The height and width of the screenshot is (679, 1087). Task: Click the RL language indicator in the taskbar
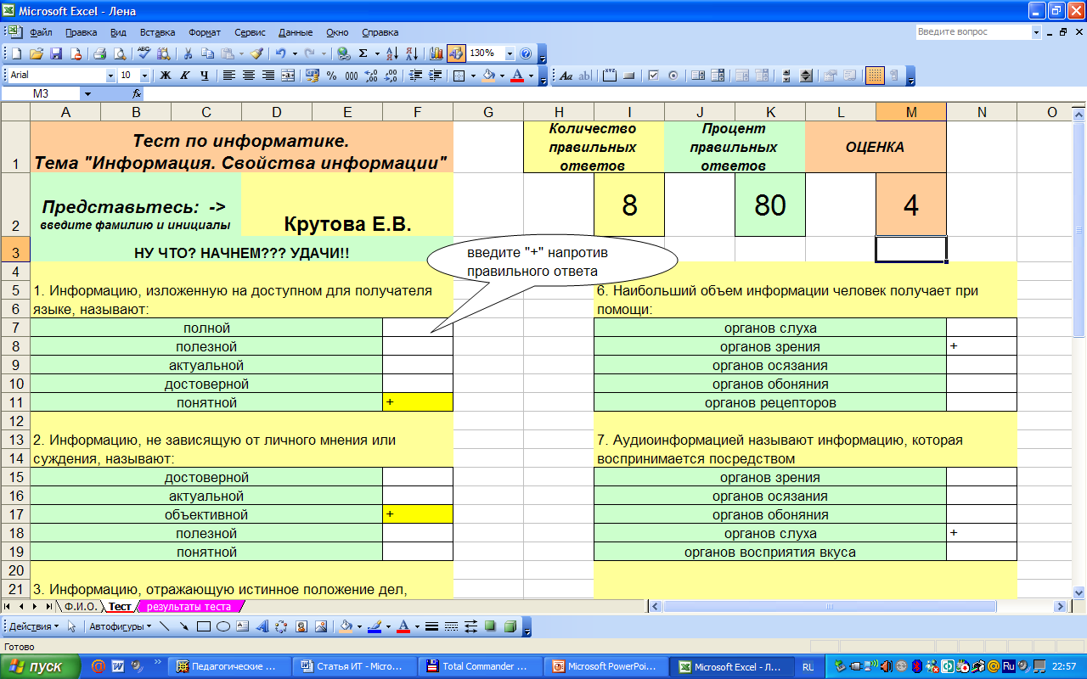808,666
